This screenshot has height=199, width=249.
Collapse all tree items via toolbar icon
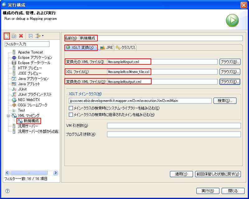tap(31, 36)
